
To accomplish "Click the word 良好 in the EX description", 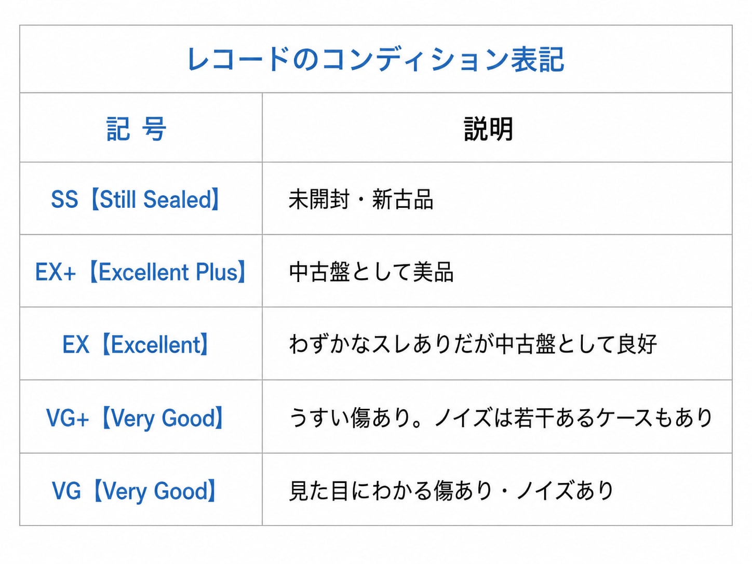I will (637, 344).
